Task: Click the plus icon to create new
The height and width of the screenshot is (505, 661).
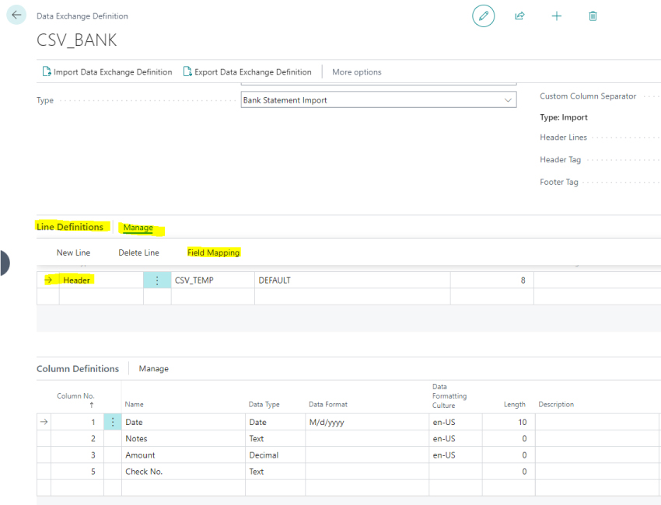Action: [557, 16]
